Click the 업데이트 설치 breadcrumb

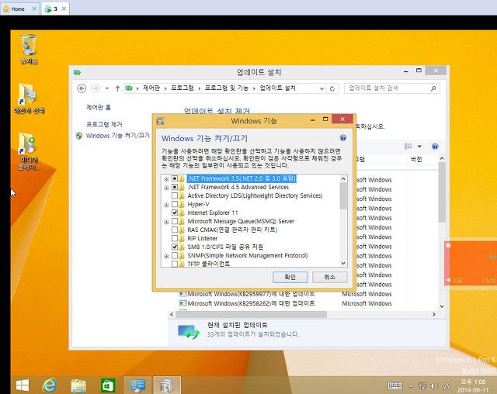pyautogui.click(x=278, y=88)
